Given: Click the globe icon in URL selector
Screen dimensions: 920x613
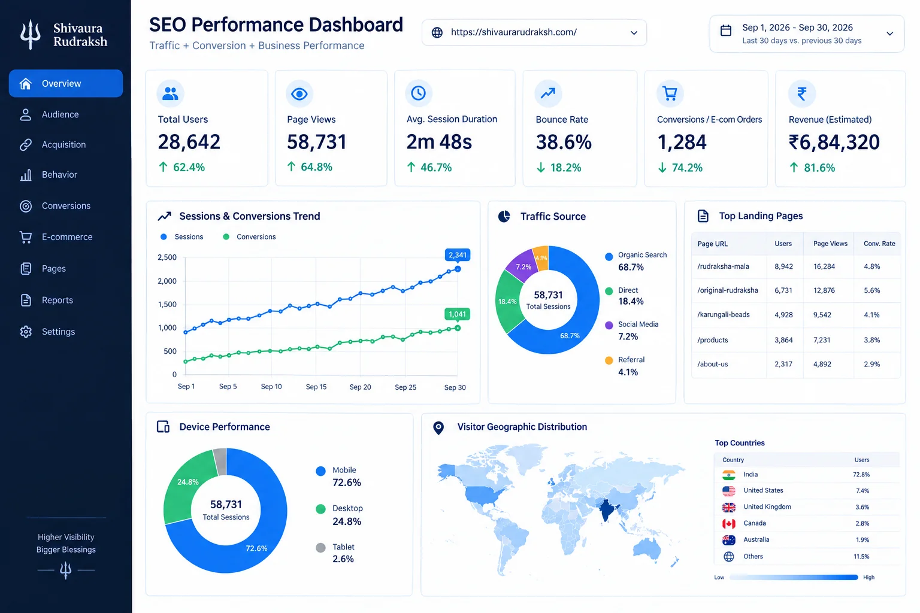Looking at the screenshot, I should point(437,32).
